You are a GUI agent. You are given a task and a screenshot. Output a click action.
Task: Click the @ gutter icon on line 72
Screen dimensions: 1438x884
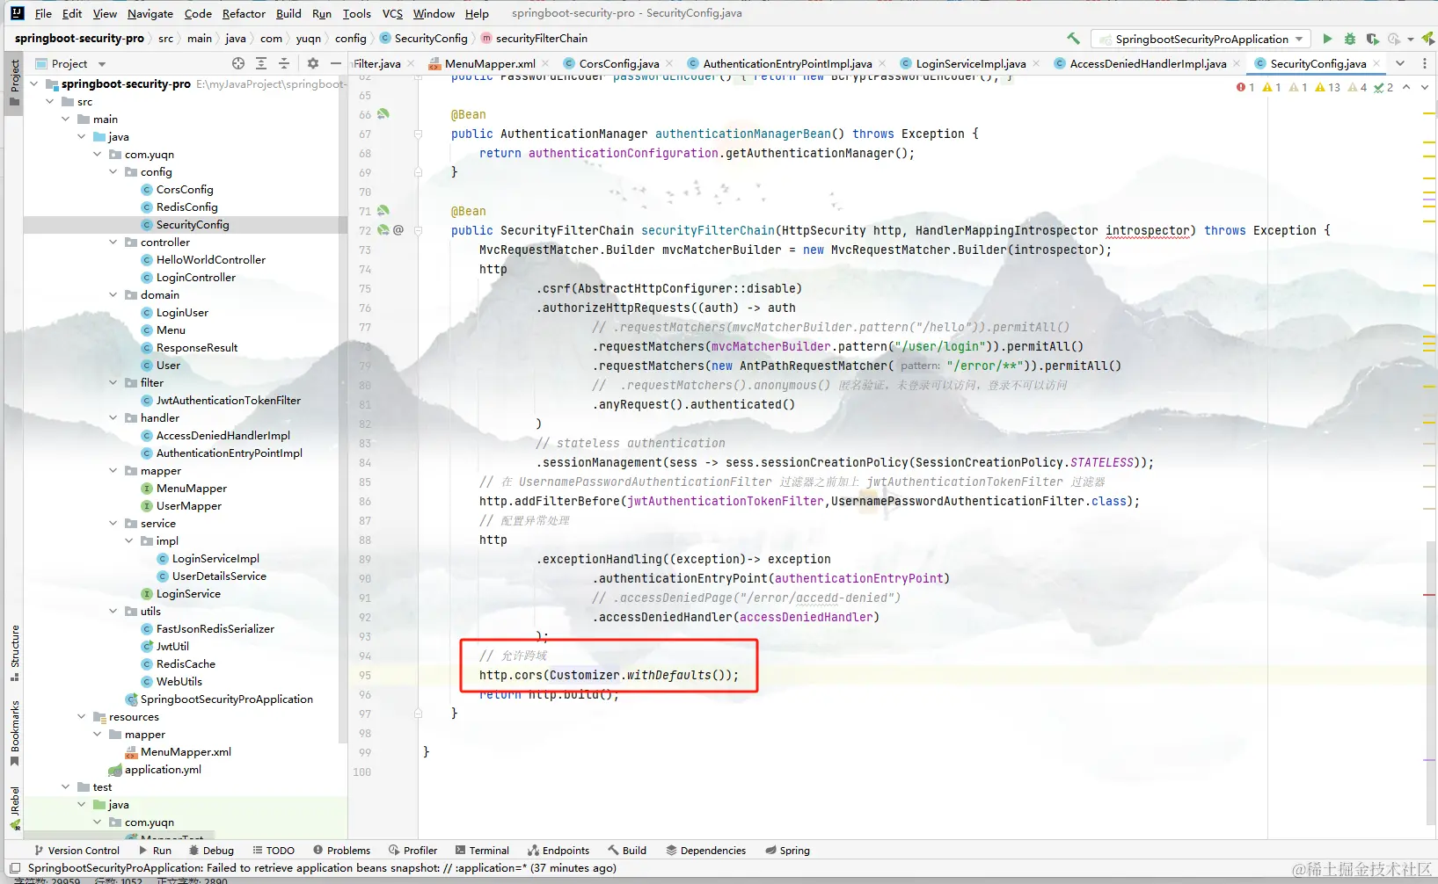tap(398, 230)
